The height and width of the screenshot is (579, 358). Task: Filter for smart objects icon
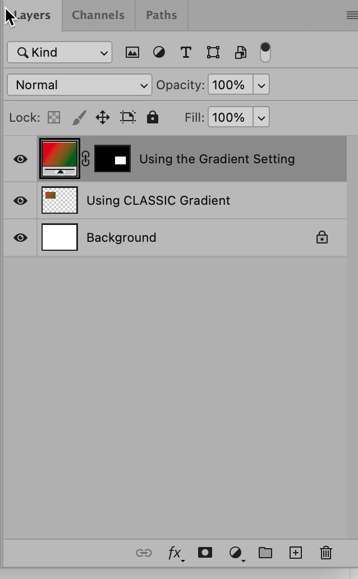(241, 53)
